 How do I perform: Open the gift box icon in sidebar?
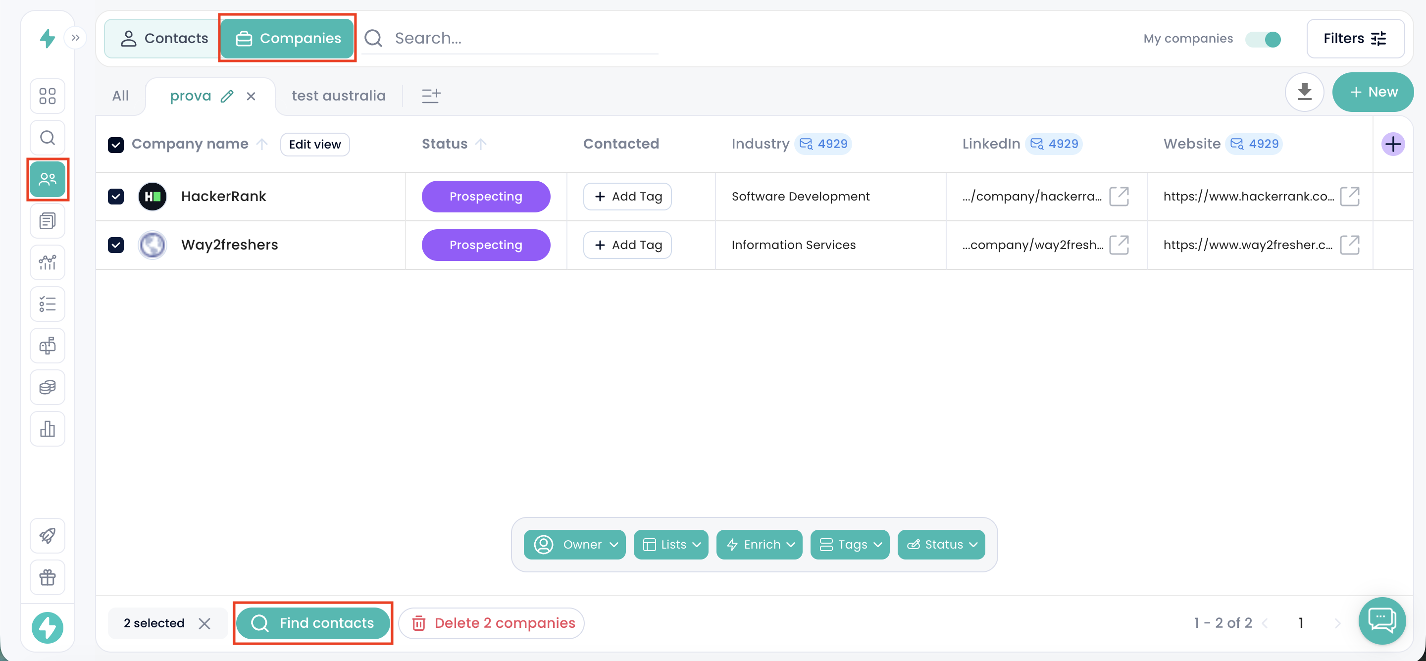[x=48, y=577]
